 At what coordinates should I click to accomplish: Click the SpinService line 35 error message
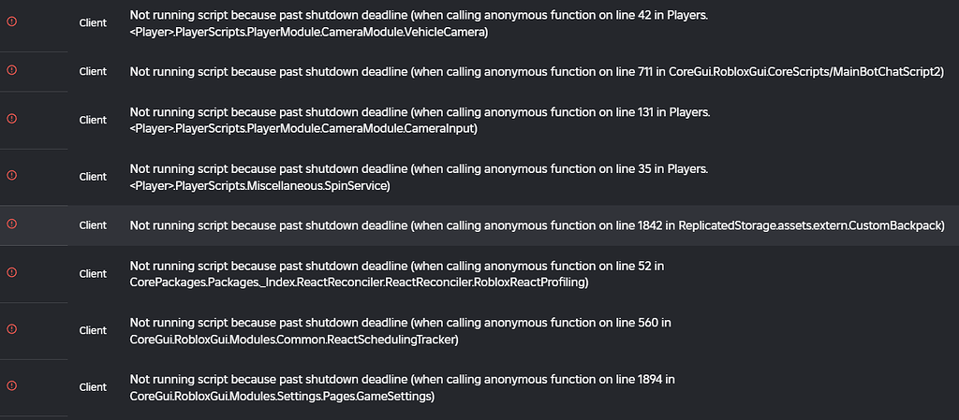[419, 177]
